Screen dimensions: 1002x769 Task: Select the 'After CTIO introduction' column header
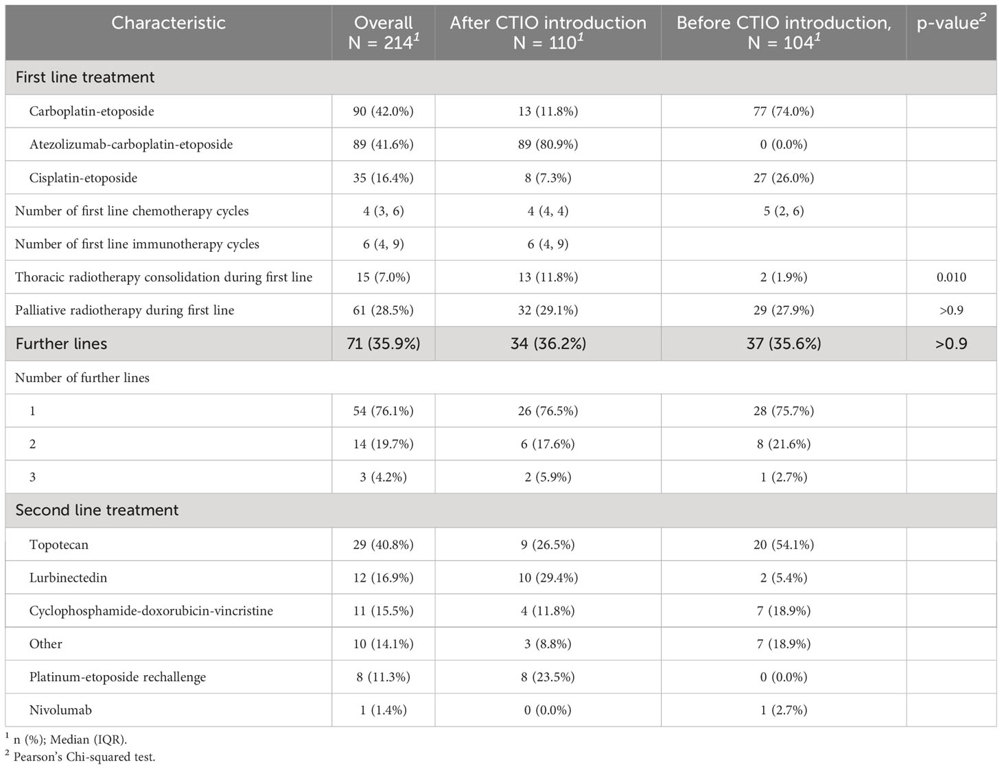point(548,32)
